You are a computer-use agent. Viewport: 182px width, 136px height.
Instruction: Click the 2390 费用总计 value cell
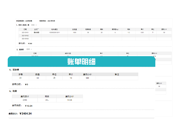coord(24,100)
